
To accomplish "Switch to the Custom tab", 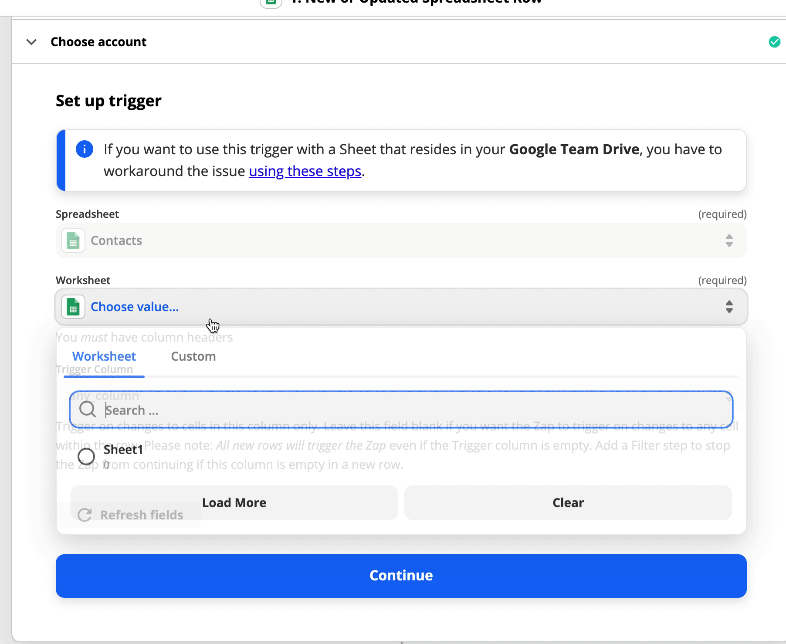I will (x=193, y=356).
